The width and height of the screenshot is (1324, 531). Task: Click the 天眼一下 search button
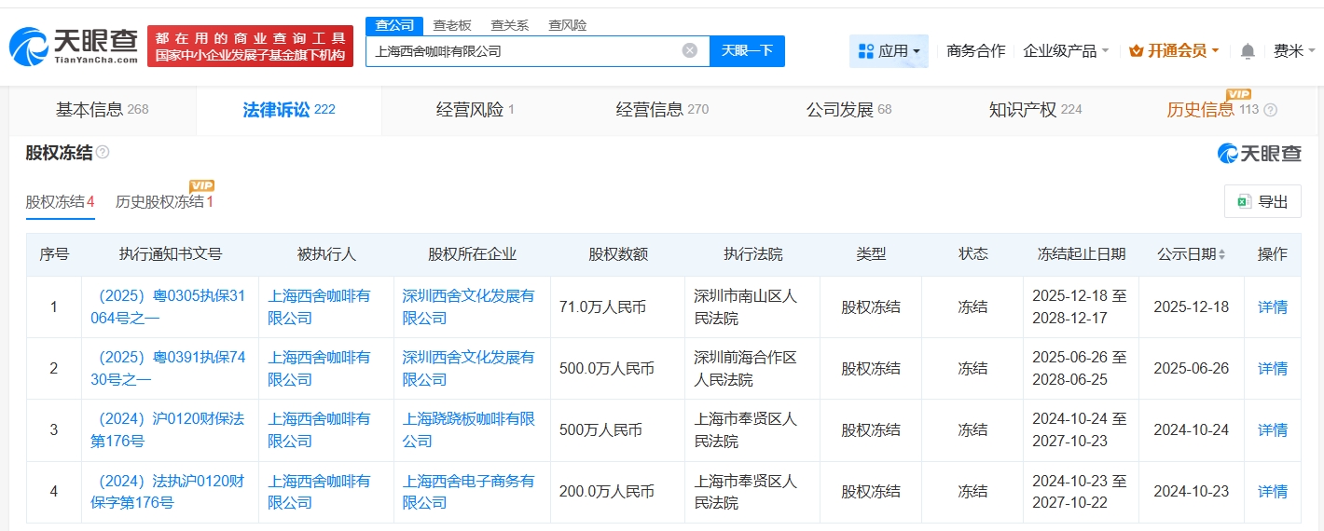point(747,51)
